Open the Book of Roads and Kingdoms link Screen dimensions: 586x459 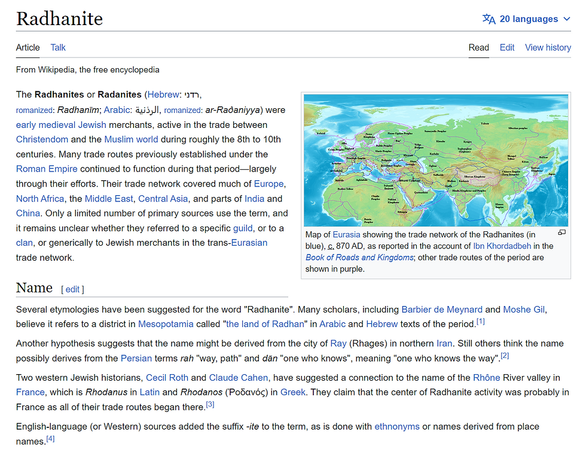point(359,258)
